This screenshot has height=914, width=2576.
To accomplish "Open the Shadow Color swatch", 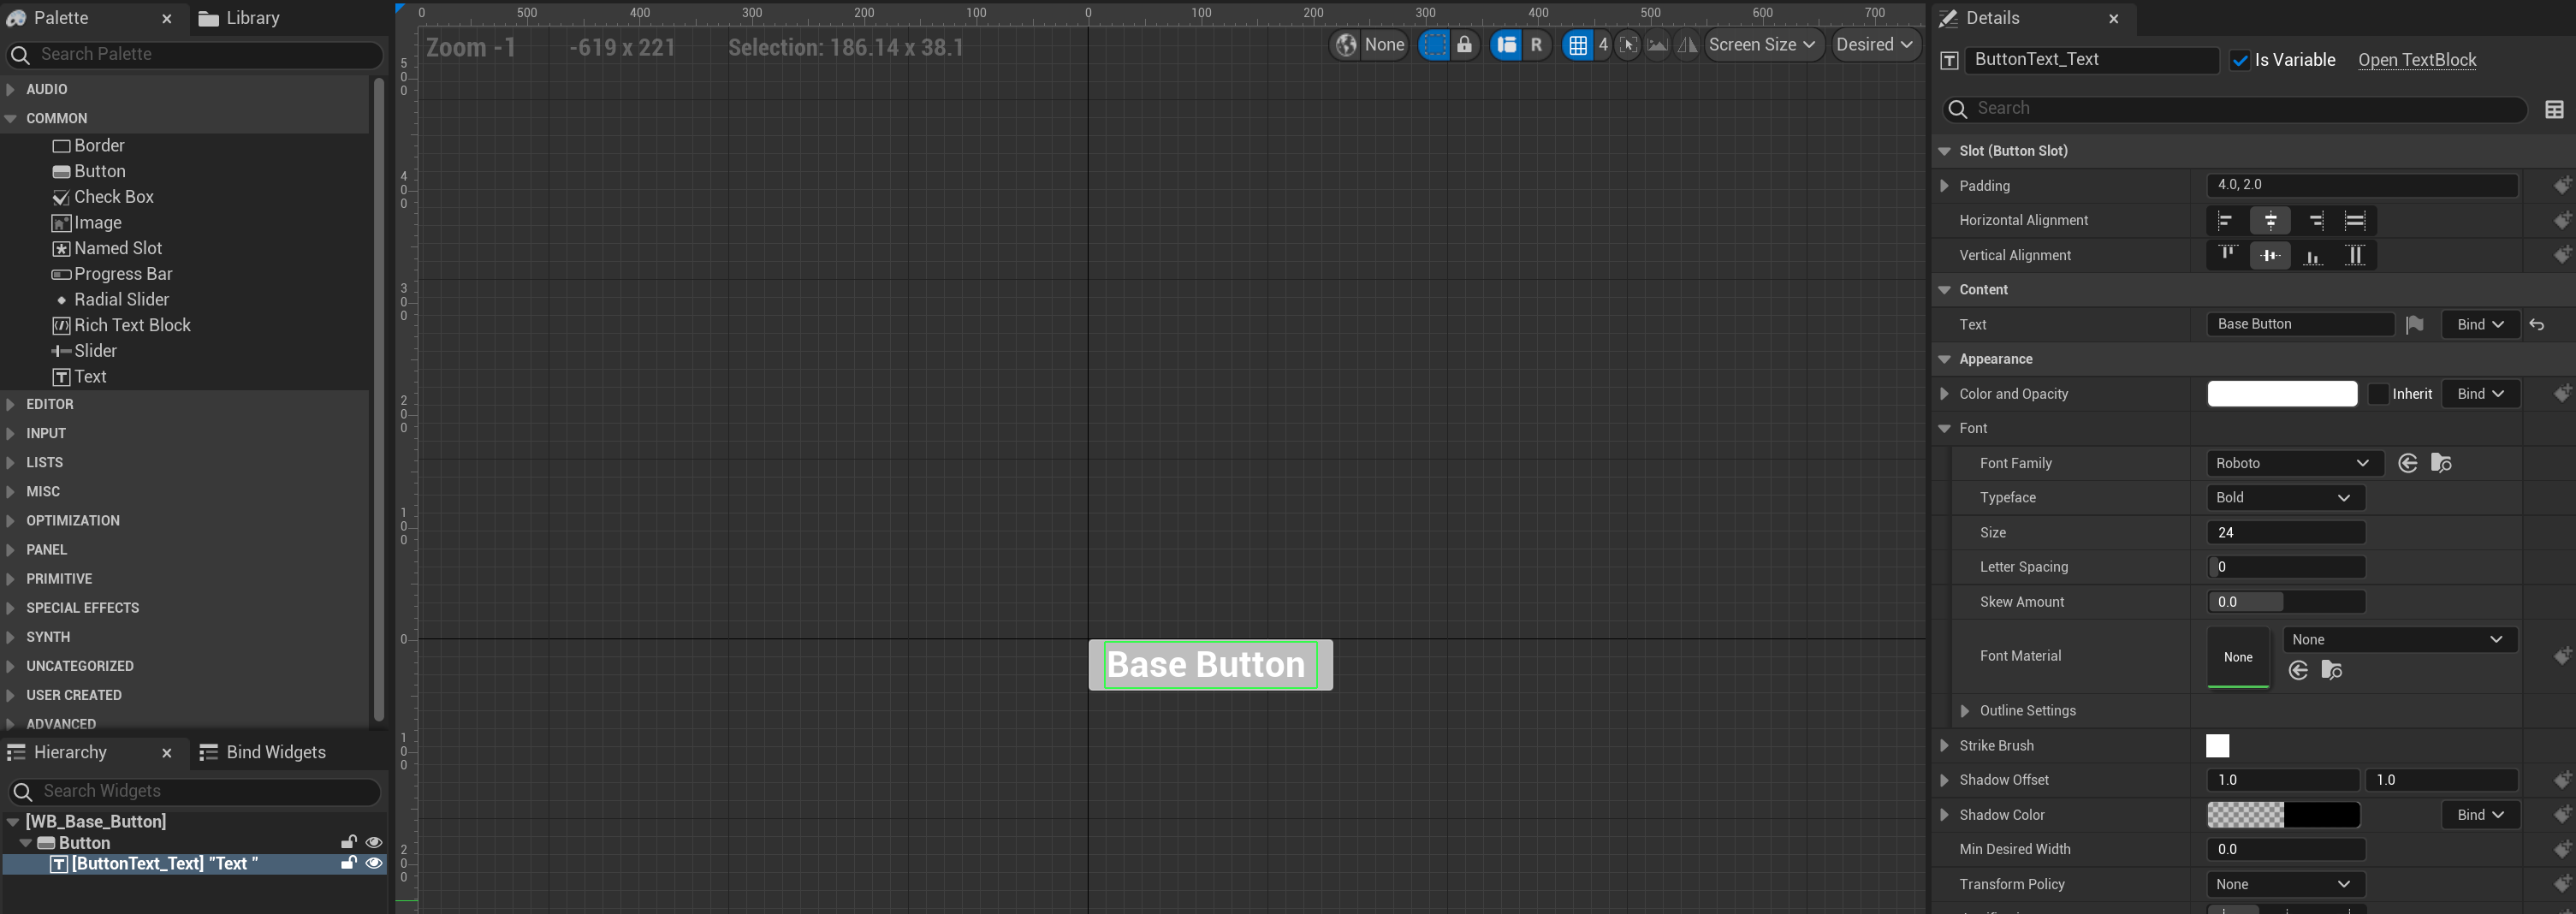I will [2283, 815].
